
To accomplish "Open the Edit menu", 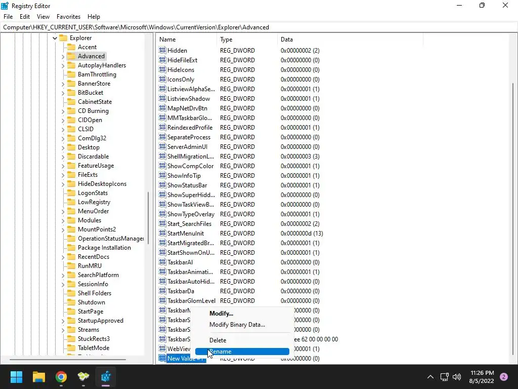I will click(x=25, y=17).
